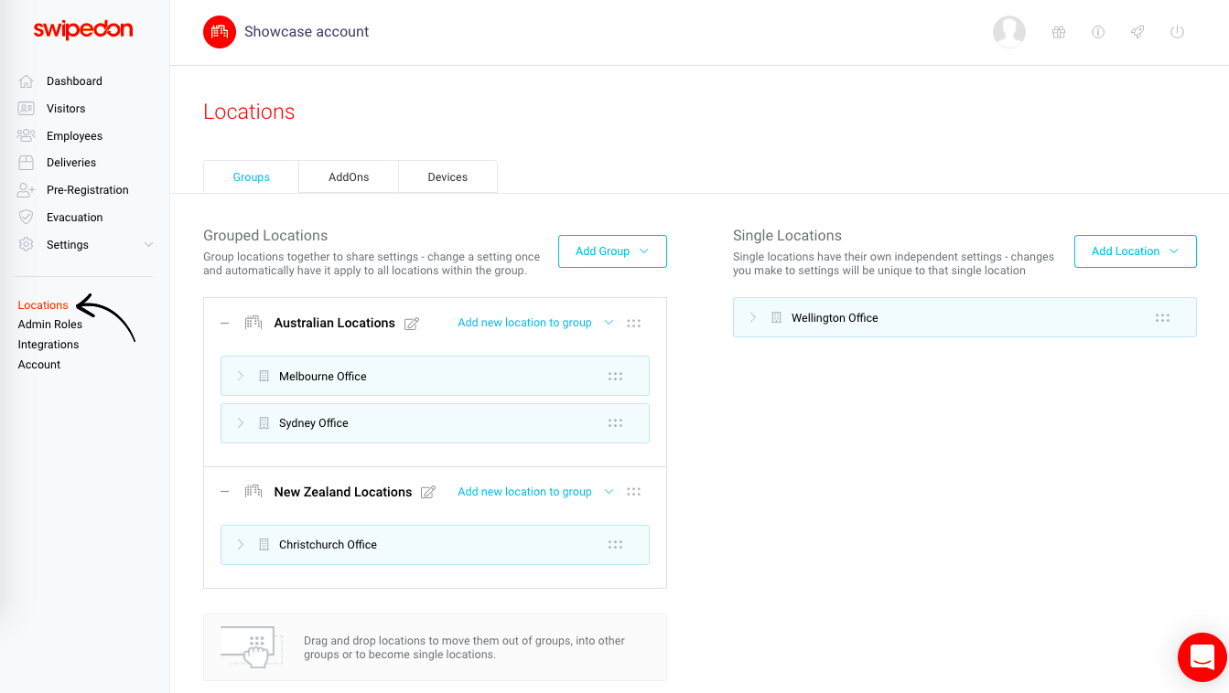Click the Settings gear icon
Viewport: 1229px width, 693px height.
pyautogui.click(x=26, y=245)
